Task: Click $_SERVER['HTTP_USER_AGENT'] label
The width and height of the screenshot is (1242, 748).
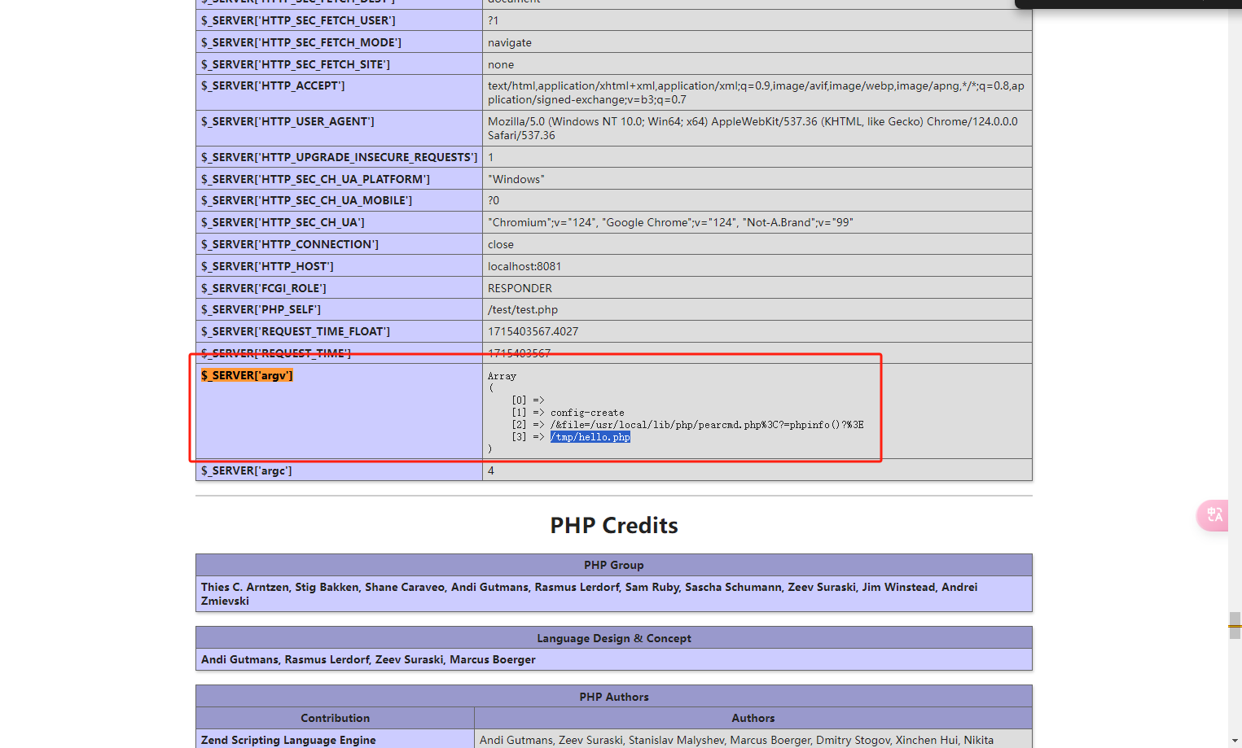Action: [x=287, y=121]
